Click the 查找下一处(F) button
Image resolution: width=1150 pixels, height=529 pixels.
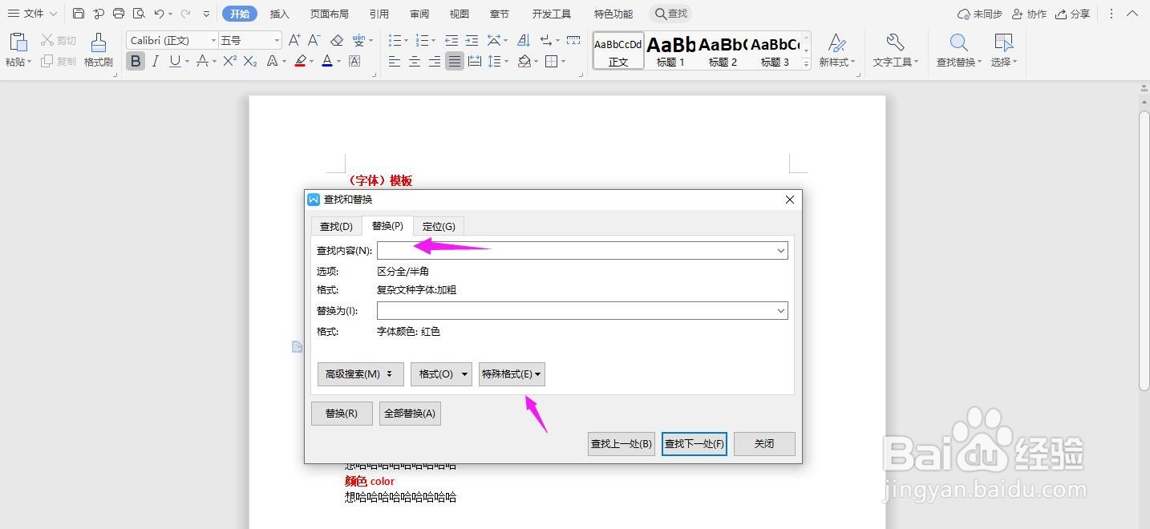[x=694, y=444]
